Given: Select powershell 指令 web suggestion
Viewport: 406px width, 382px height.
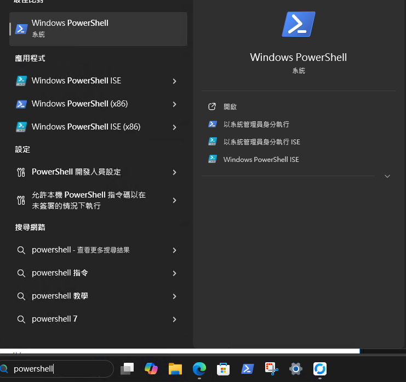Looking at the screenshot, I should [98, 273].
